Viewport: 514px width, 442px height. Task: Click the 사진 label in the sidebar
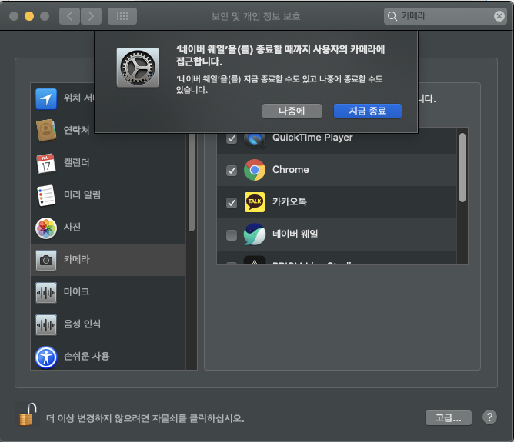pos(72,227)
